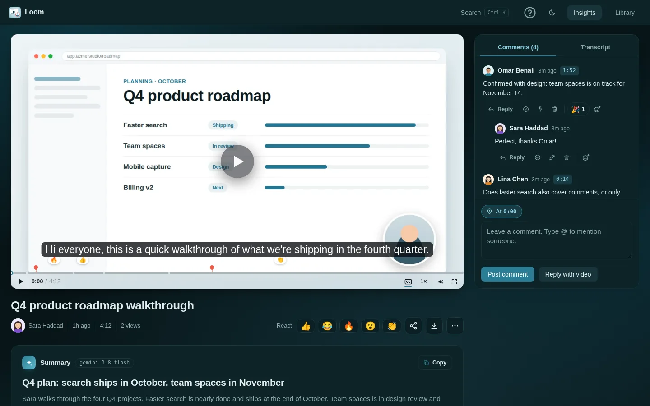650x406 pixels.
Task: Mute the video volume
Action: pyautogui.click(x=441, y=281)
